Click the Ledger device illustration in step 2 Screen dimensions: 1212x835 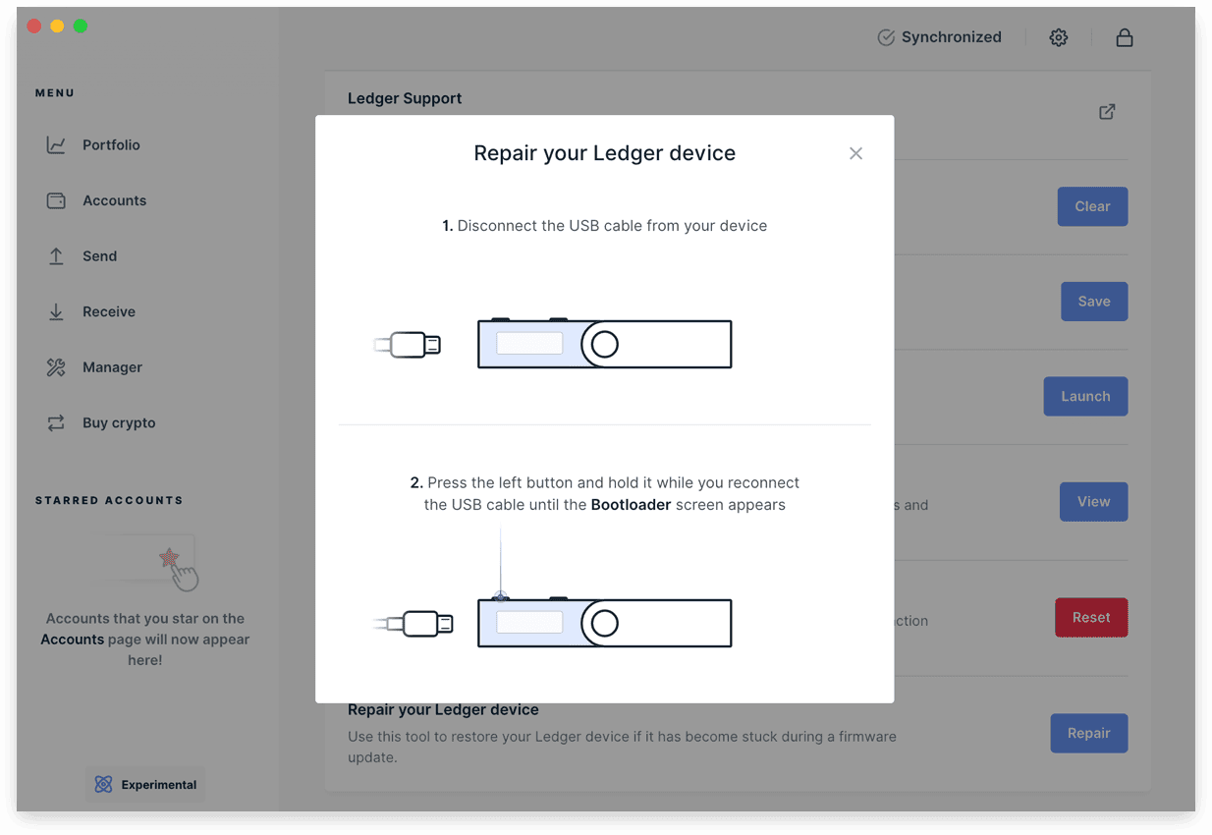click(x=604, y=623)
